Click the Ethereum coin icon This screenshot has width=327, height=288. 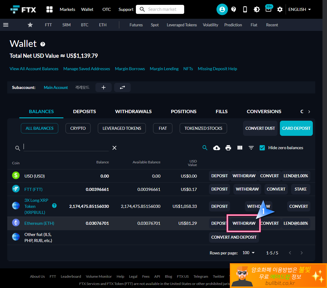(16, 223)
